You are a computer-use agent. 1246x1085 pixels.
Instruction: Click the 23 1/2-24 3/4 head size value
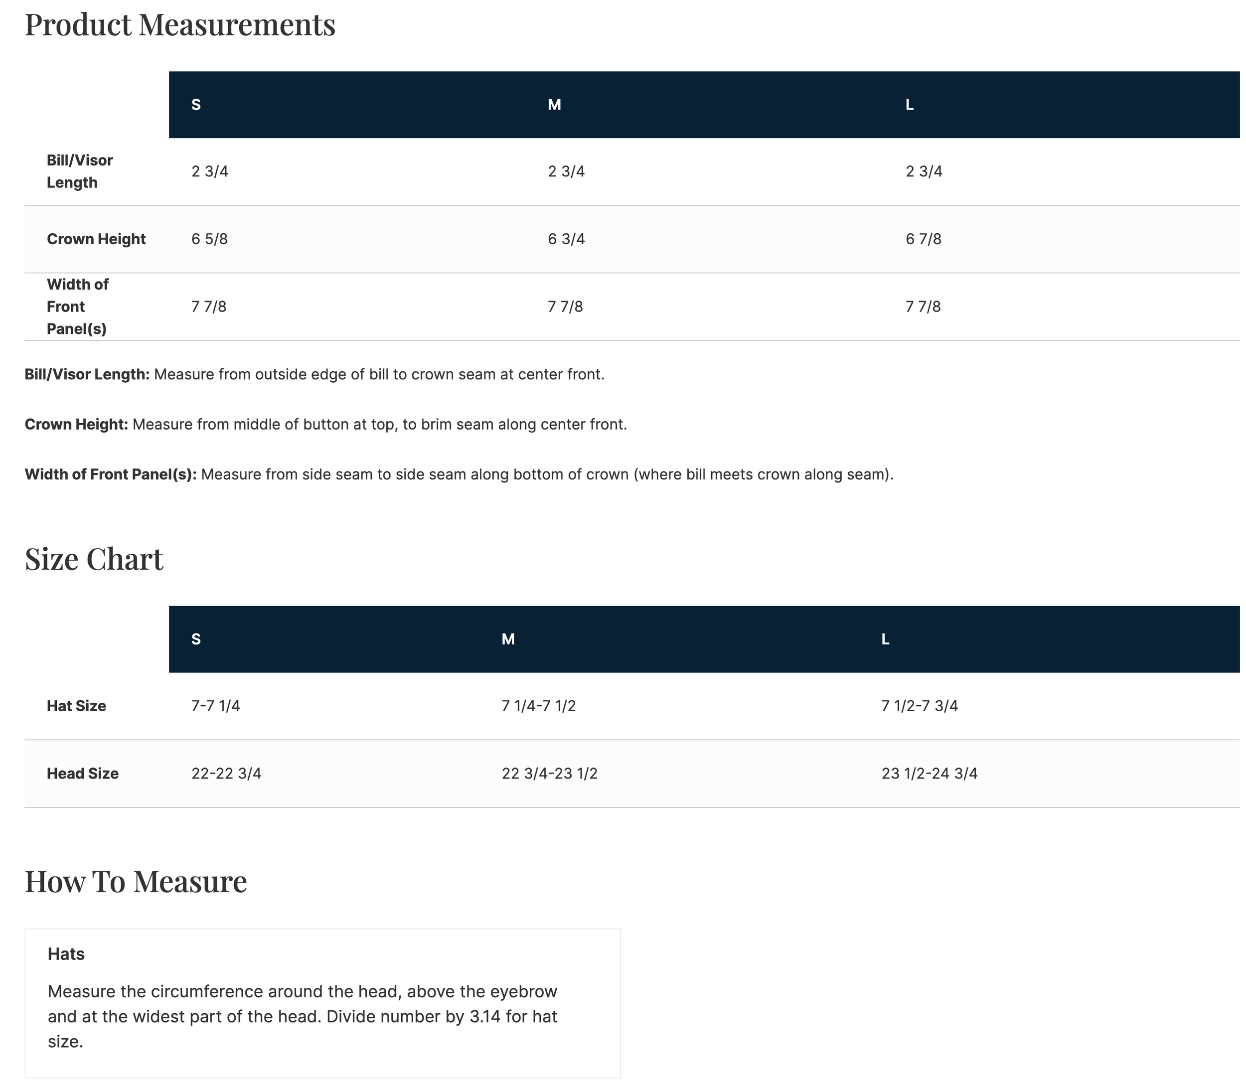930,774
